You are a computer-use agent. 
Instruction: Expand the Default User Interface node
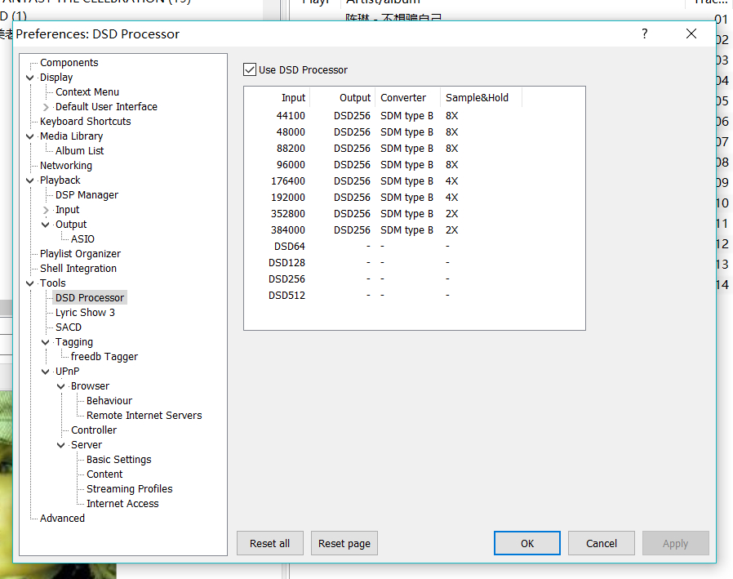point(46,107)
